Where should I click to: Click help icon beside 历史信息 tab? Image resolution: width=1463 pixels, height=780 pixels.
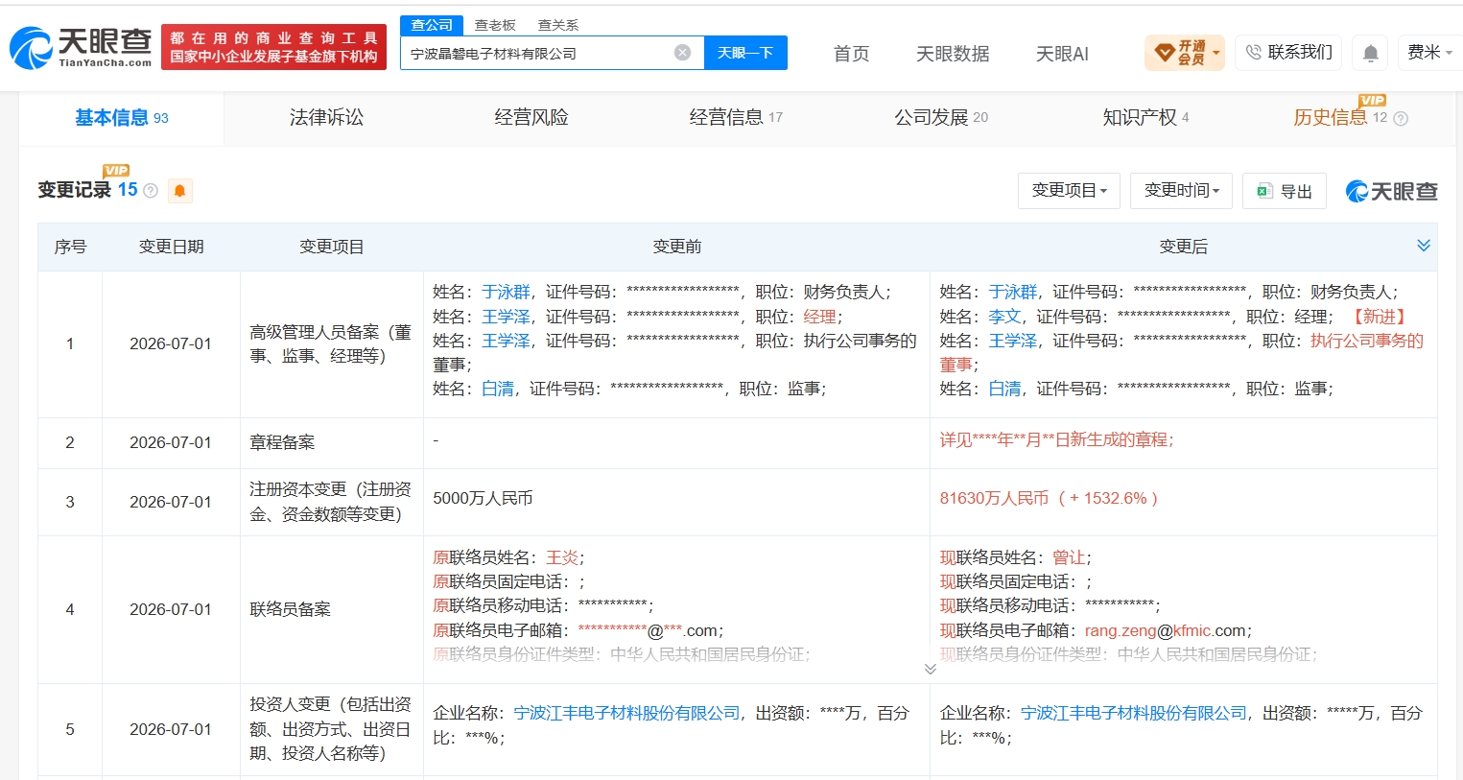click(x=1401, y=119)
